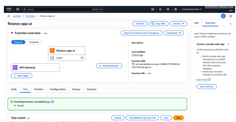Collapse the Function overview section triangle
The height and width of the screenshot is (122, 236).
click(x=12, y=33)
